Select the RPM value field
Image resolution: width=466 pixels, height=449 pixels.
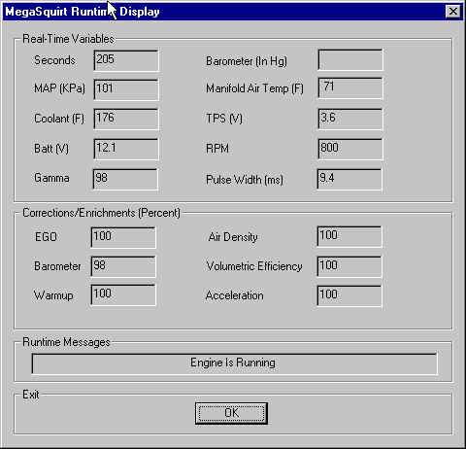(x=350, y=149)
